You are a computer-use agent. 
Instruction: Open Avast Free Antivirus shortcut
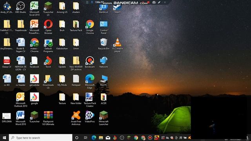(76, 118)
